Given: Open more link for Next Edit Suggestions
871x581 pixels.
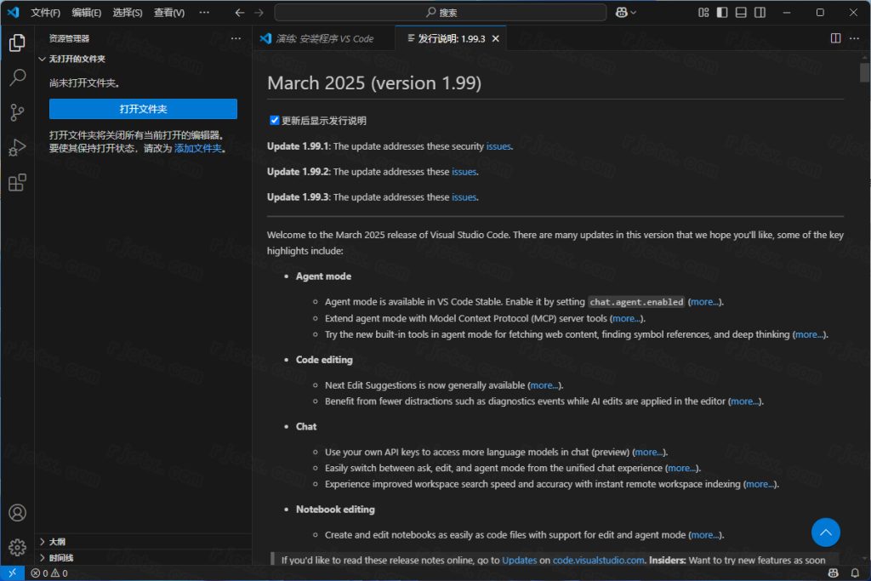Looking at the screenshot, I should click(544, 385).
